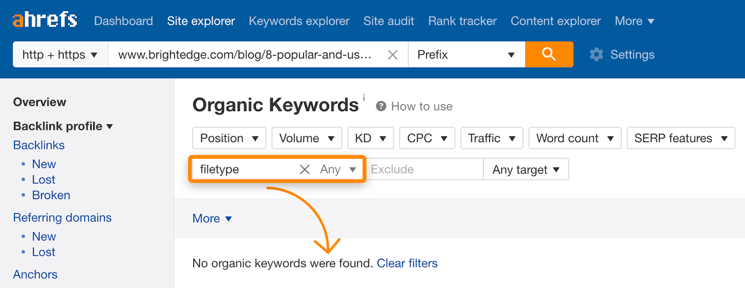
Task: Expand the Position filter dropdown
Action: pyautogui.click(x=229, y=138)
